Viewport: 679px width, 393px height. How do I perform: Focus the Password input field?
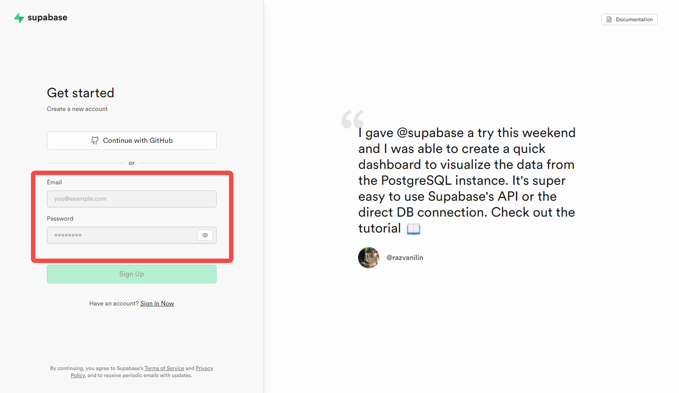[x=122, y=235]
